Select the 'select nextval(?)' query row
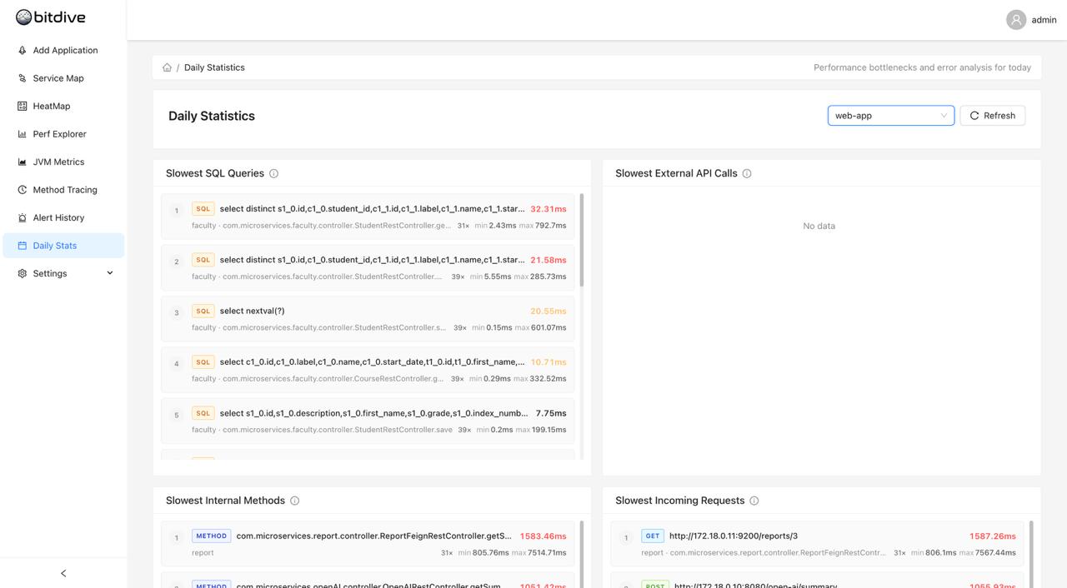The width and height of the screenshot is (1067, 588). point(368,319)
